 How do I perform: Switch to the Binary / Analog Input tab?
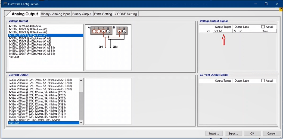55,14
